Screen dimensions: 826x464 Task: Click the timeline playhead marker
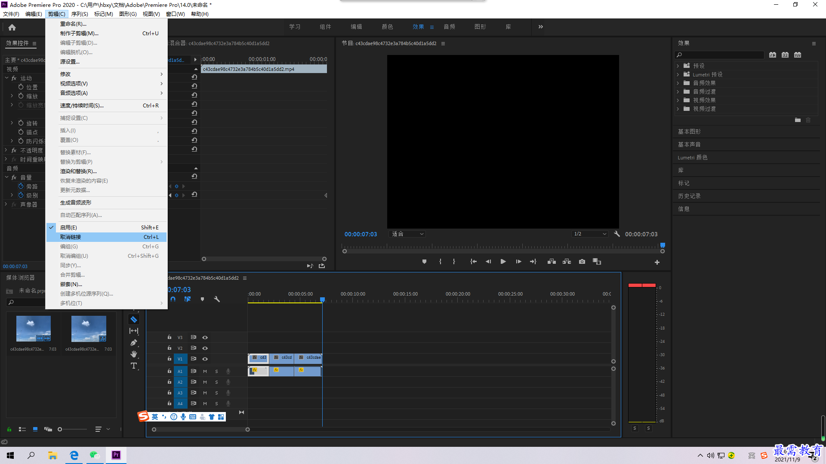pyautogui.click(x=322, y=299)
